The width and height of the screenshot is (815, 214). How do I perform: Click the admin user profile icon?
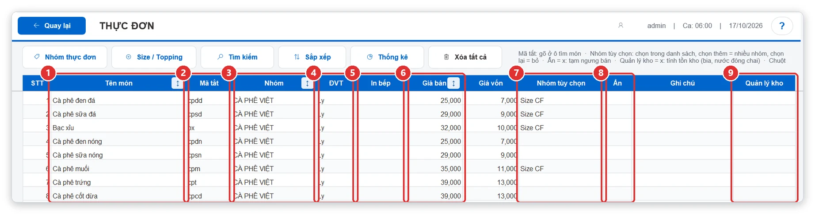pyautogui.click(x=621, y=26)
